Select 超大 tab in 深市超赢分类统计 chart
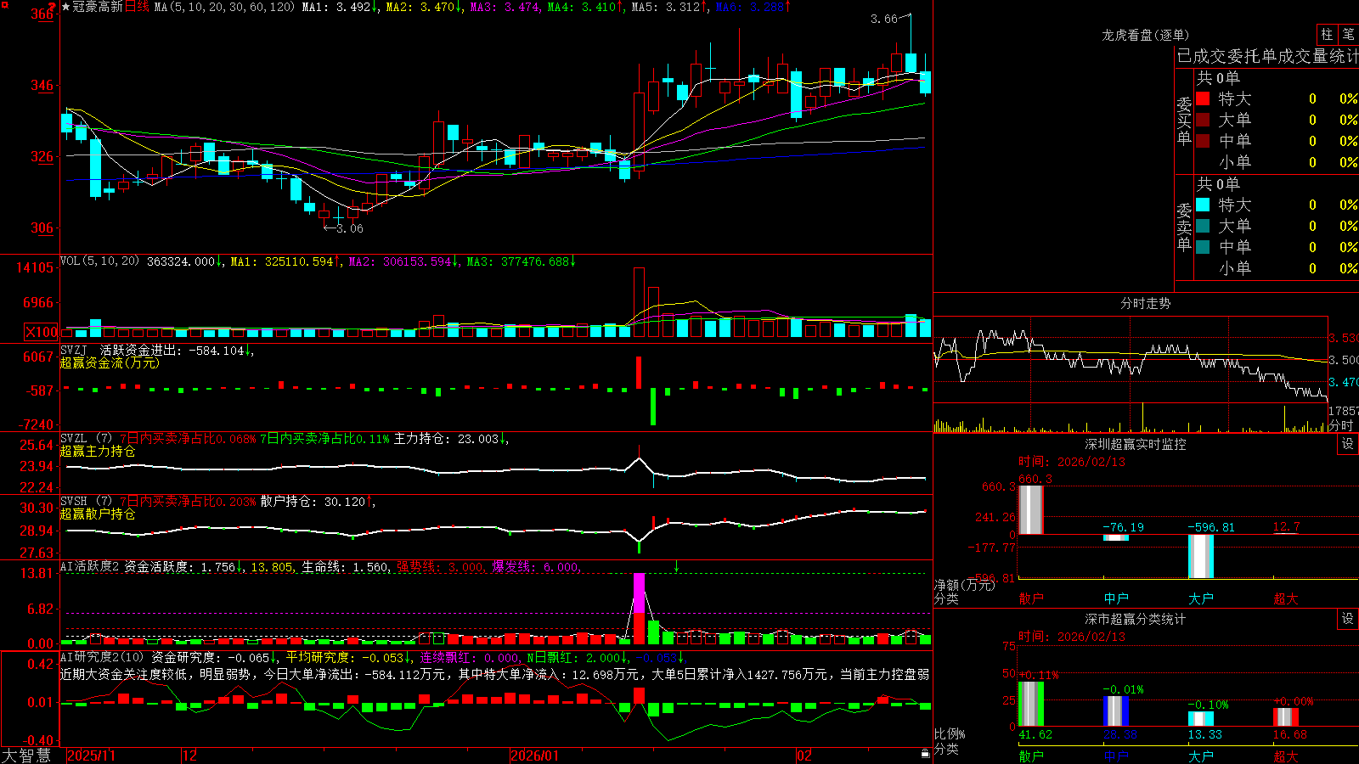This screenshot has width=1359, height=764. coord(1286,756)
